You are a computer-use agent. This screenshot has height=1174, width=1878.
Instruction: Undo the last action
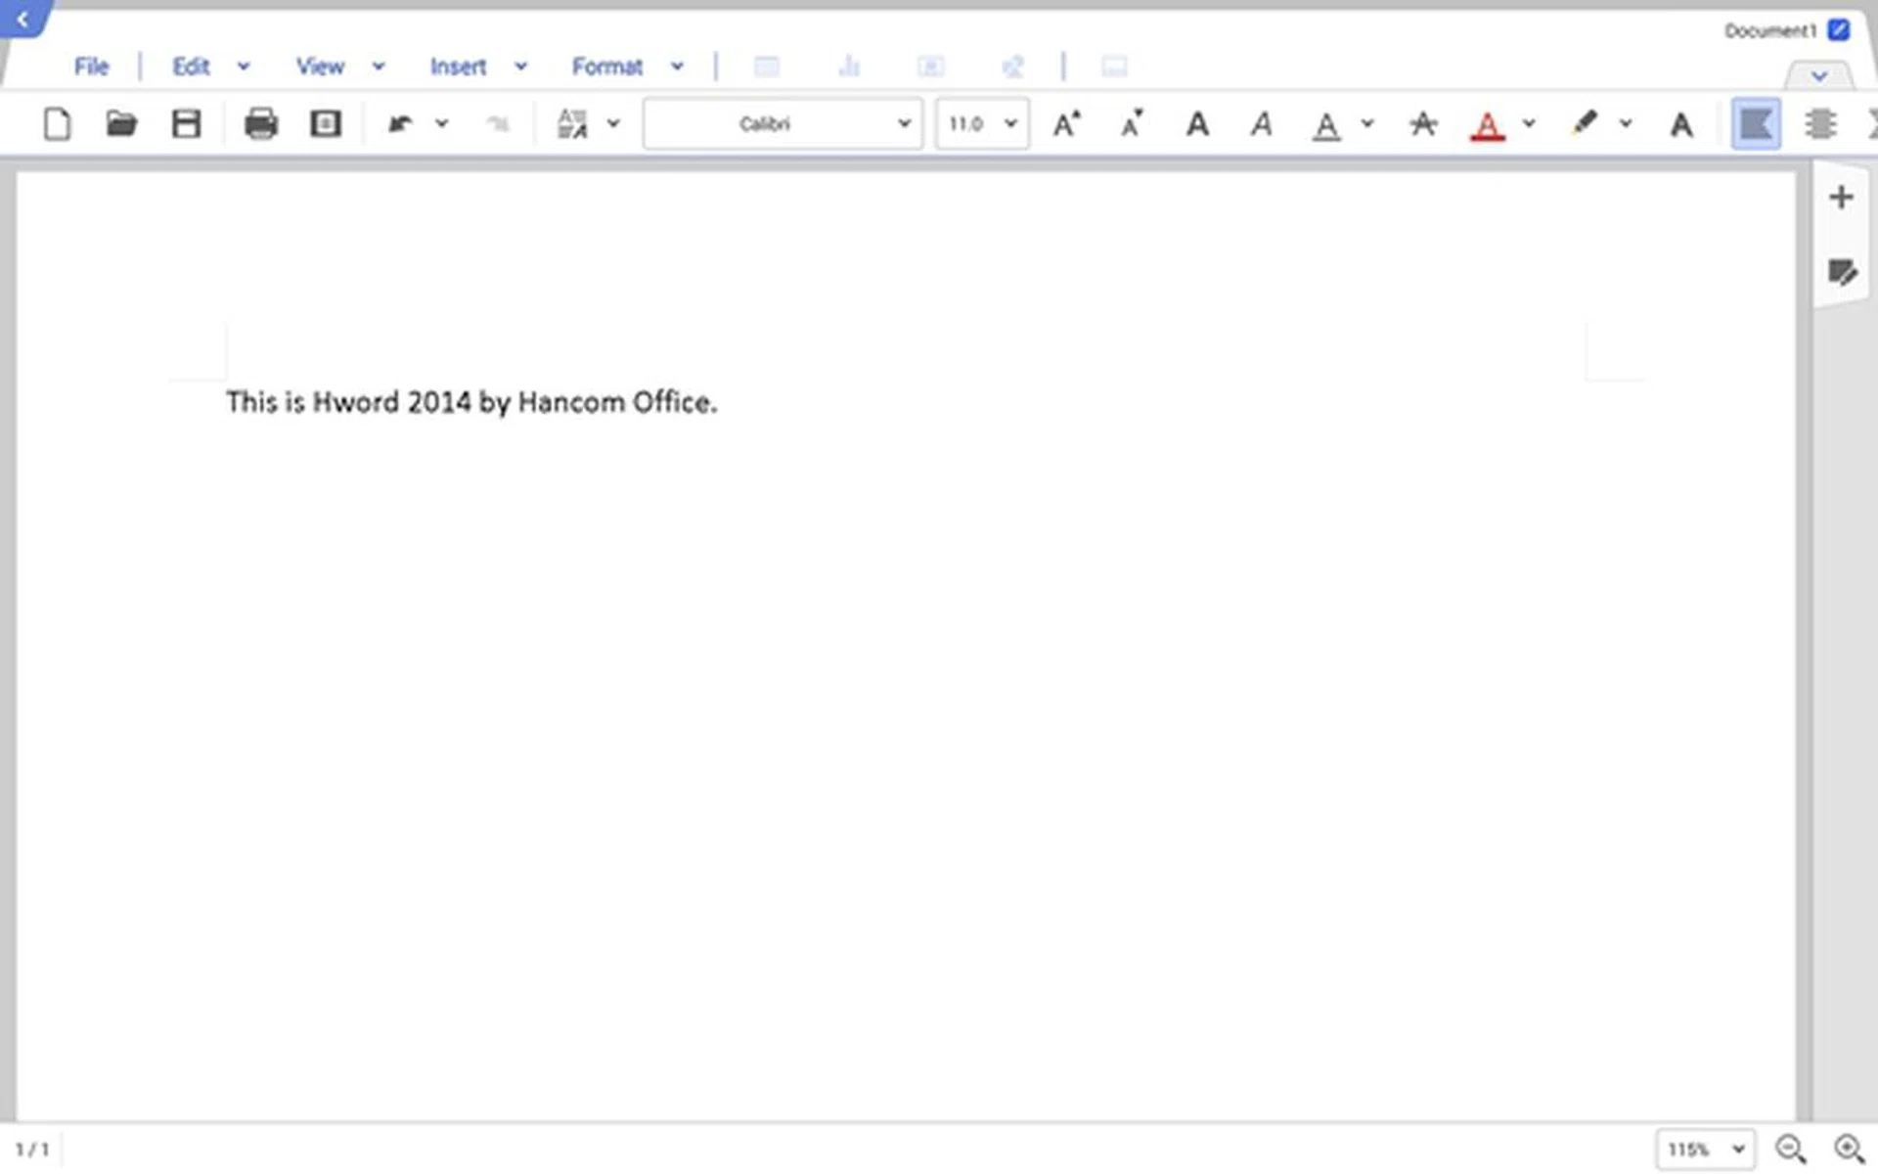click(401, 124)
